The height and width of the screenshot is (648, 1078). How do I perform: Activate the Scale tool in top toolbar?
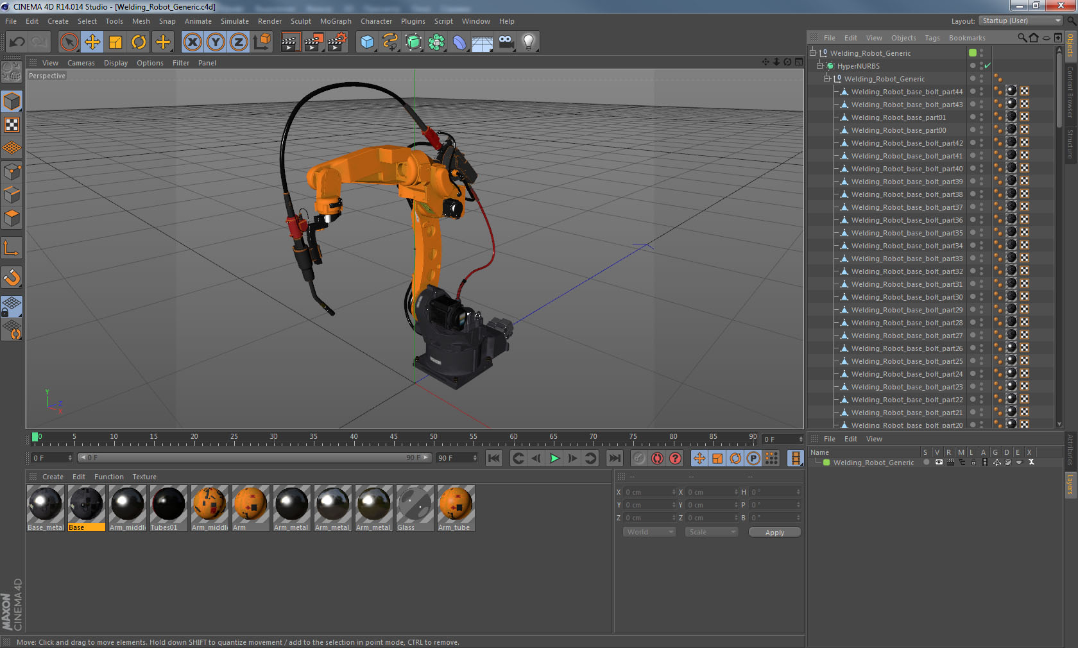pos(116,42)
